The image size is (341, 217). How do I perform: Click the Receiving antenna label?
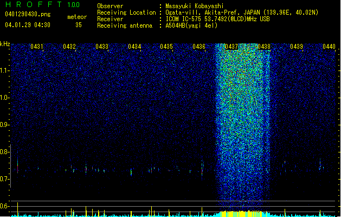click(125, 25)
